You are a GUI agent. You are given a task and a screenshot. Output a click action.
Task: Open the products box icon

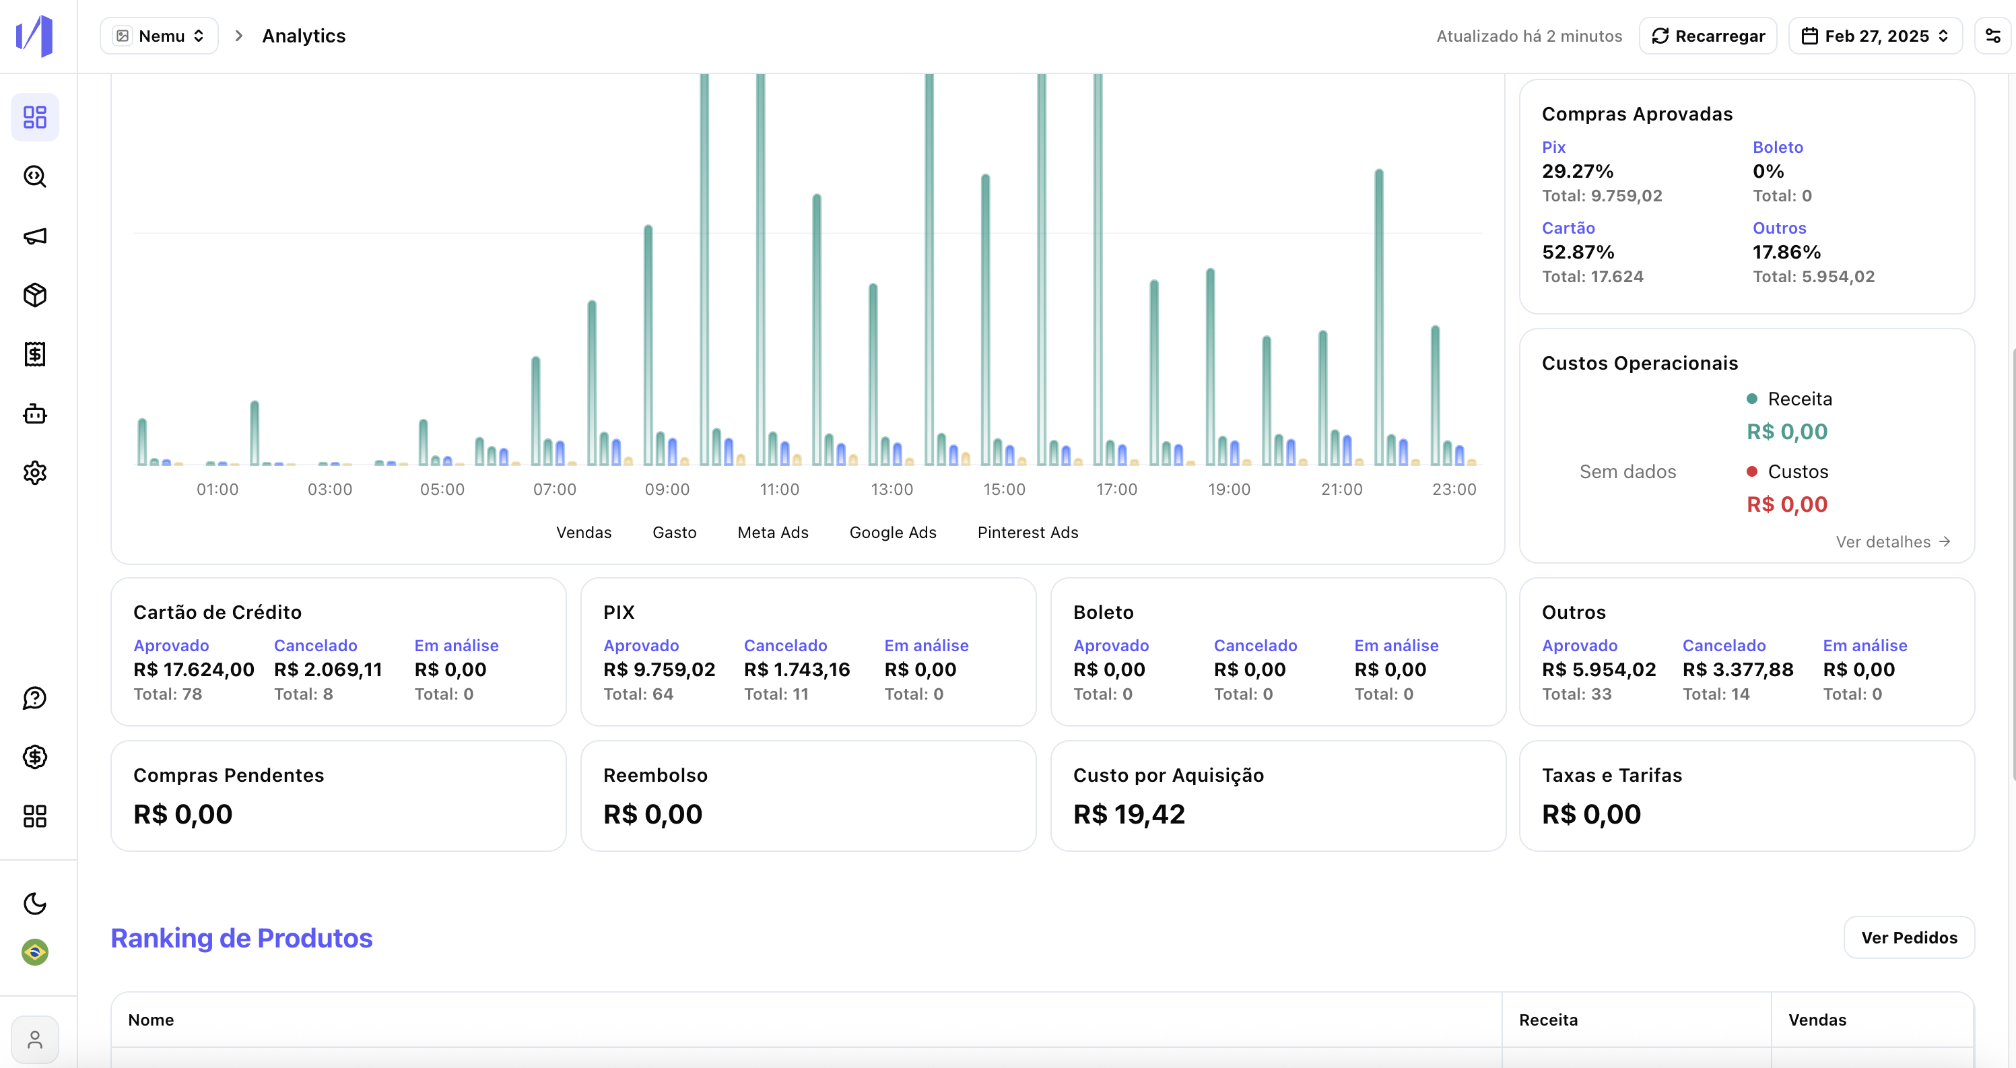(34, 295)
